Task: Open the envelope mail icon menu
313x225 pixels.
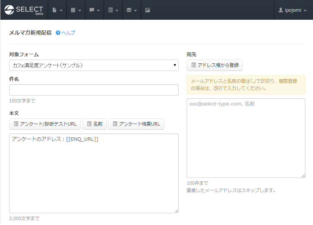Action: pos(131,10)
